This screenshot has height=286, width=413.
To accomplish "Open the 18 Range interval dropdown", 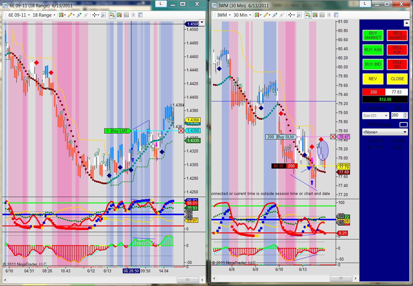I will point(44,15).
